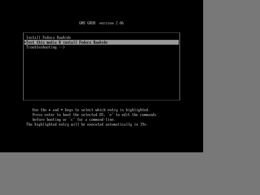
Task: Click the up arrow symbol in help text
Action: pyautogui.click(x=50, y=110)
